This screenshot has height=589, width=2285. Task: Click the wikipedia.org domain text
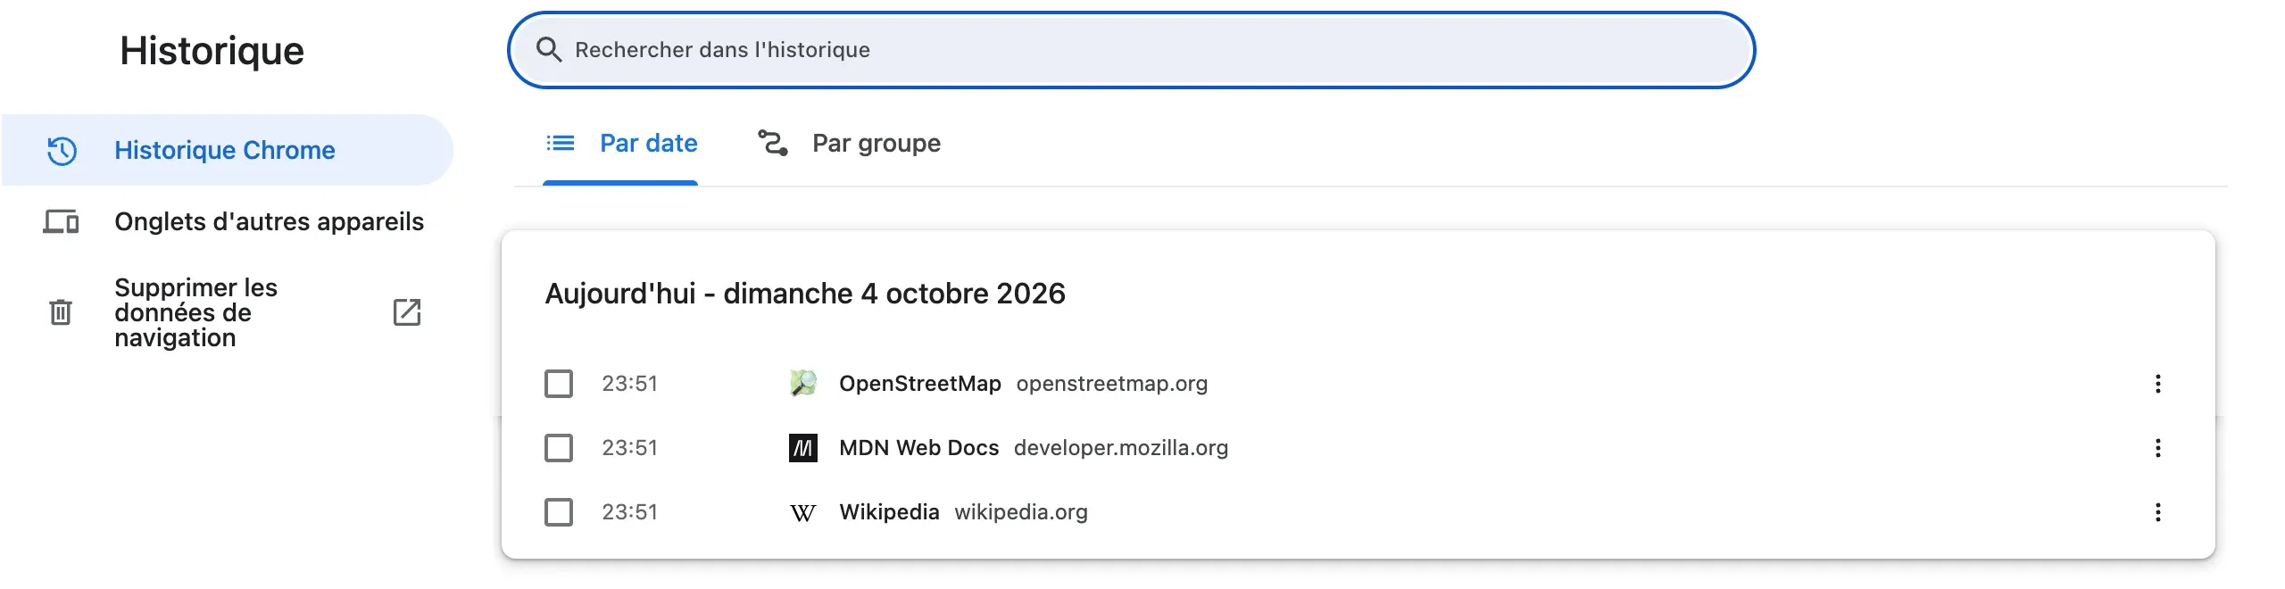click(x=1021, y=512)
